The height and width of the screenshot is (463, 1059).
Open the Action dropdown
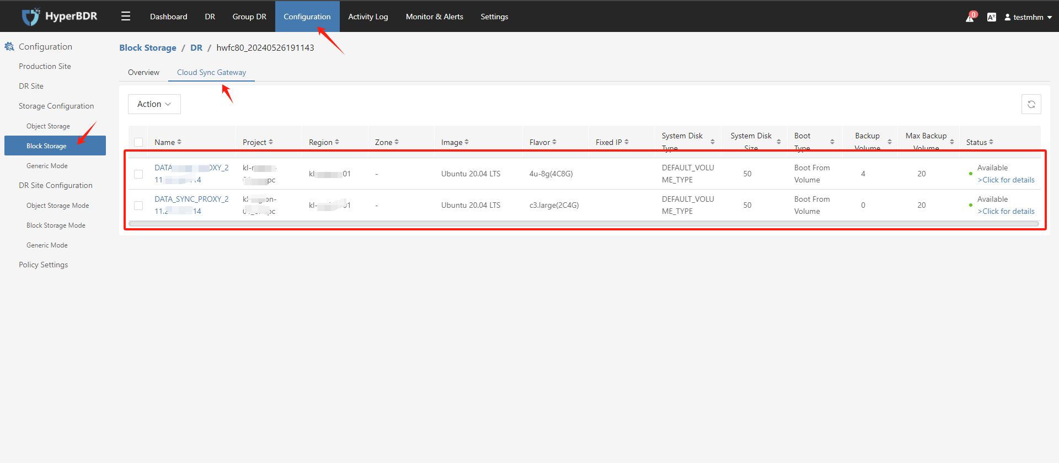point(154,104)
